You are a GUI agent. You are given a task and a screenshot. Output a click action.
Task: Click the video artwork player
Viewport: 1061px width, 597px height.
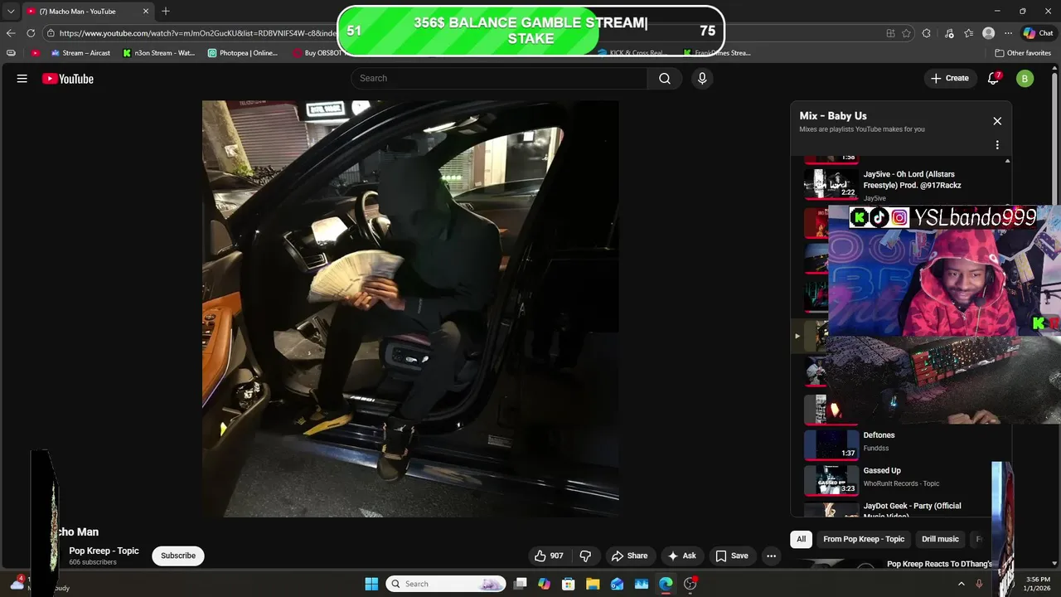tap(410, 308)
